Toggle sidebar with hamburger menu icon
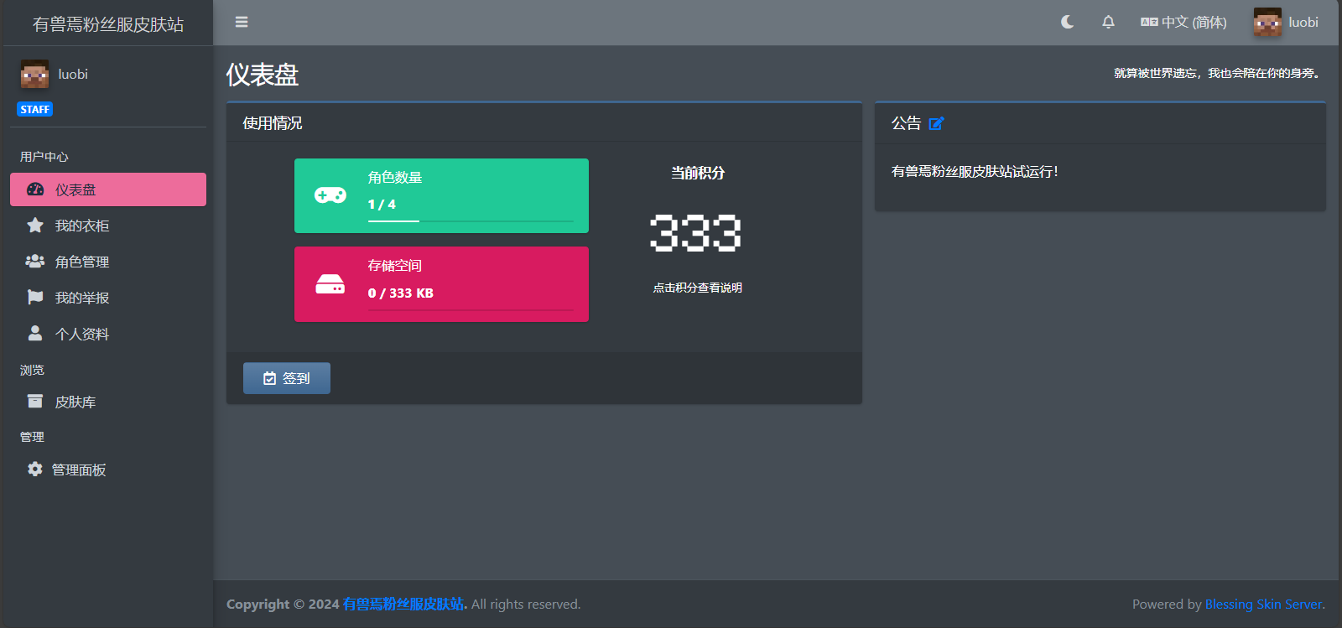 tap(242, 22)
